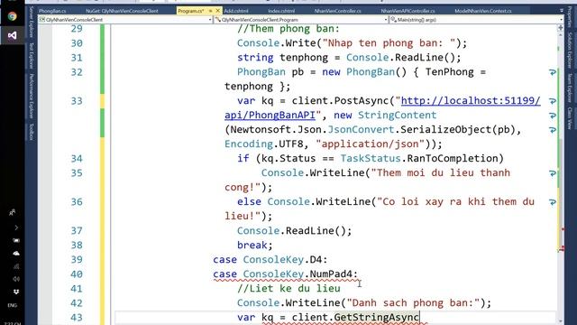Open QlyNhanVienConsoleClient.Program class dropdown
This screenshot has height=325, width=577.
click(x=301, y=20)
